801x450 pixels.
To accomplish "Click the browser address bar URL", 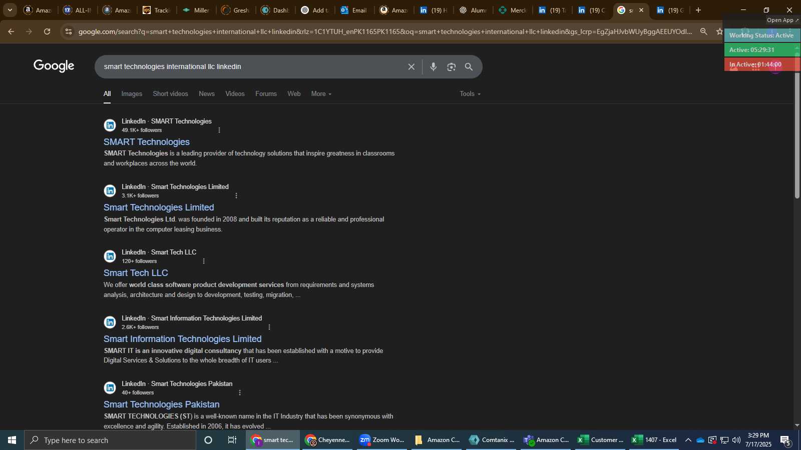I will click(385, 31).
